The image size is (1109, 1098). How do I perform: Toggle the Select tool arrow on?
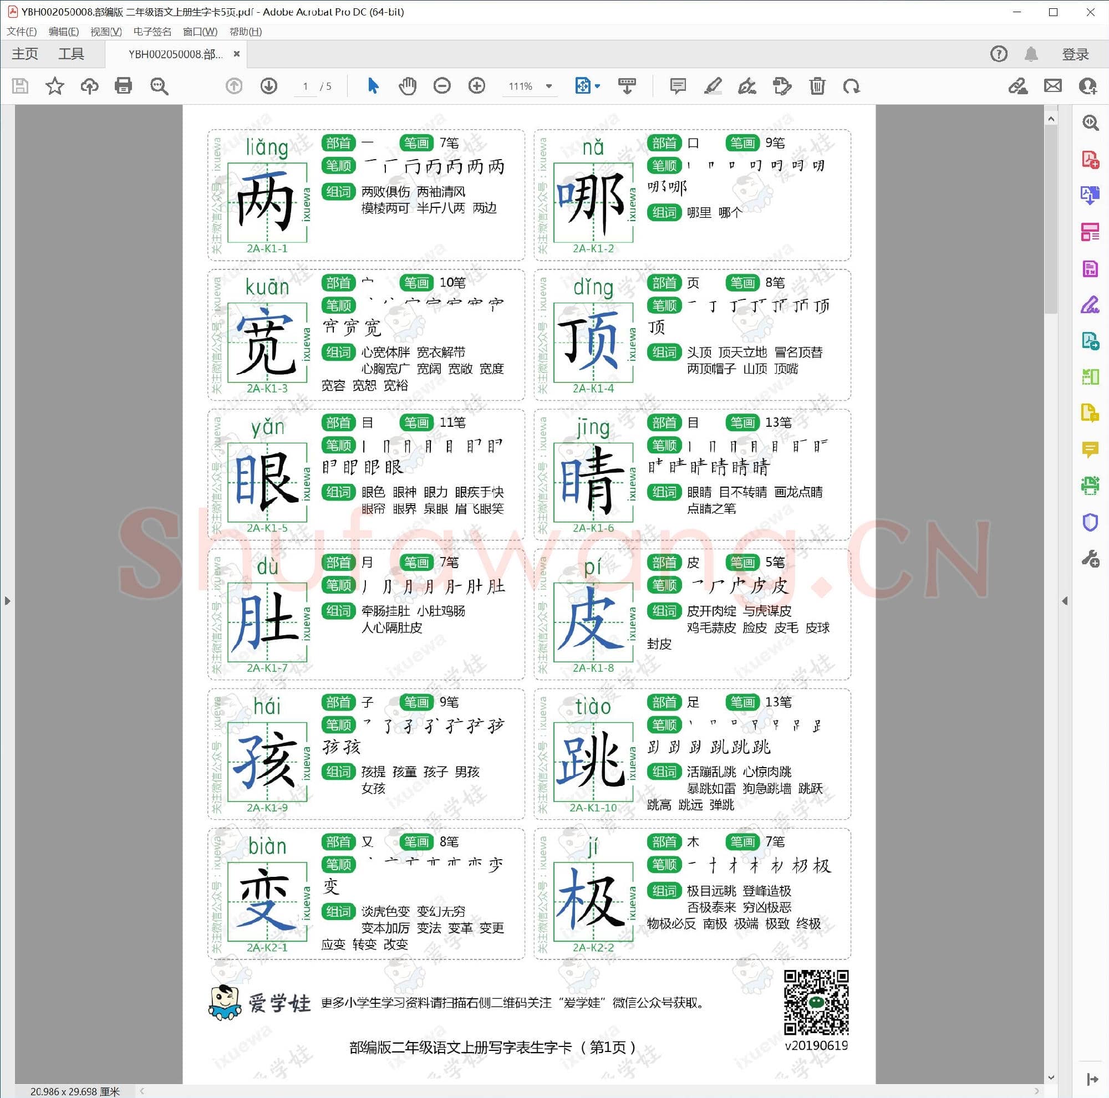372,86
